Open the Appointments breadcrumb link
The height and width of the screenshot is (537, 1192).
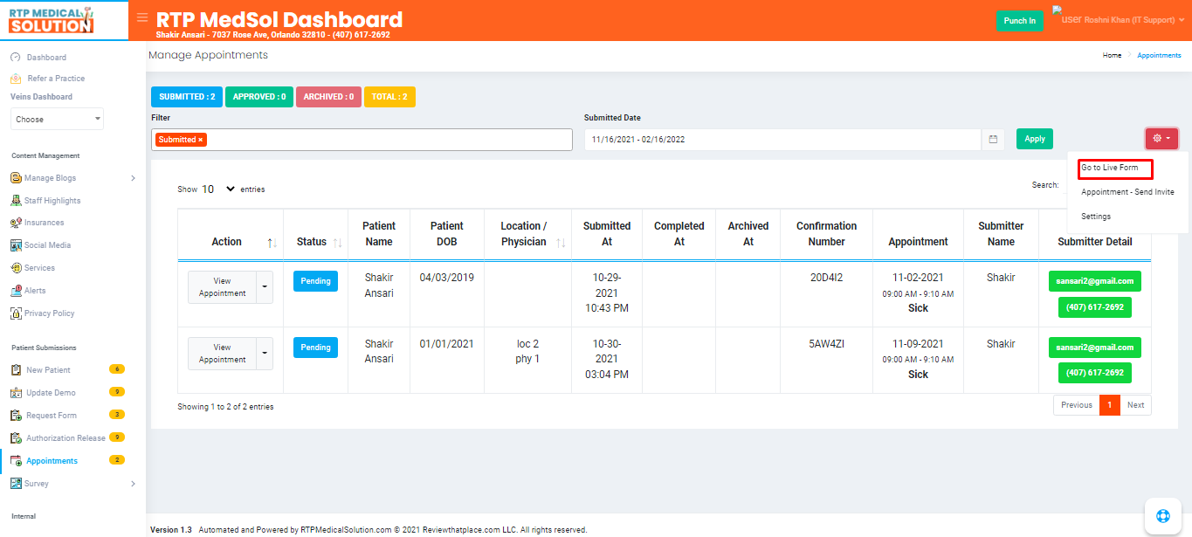pyautogui.click(x=1159, y=55)
